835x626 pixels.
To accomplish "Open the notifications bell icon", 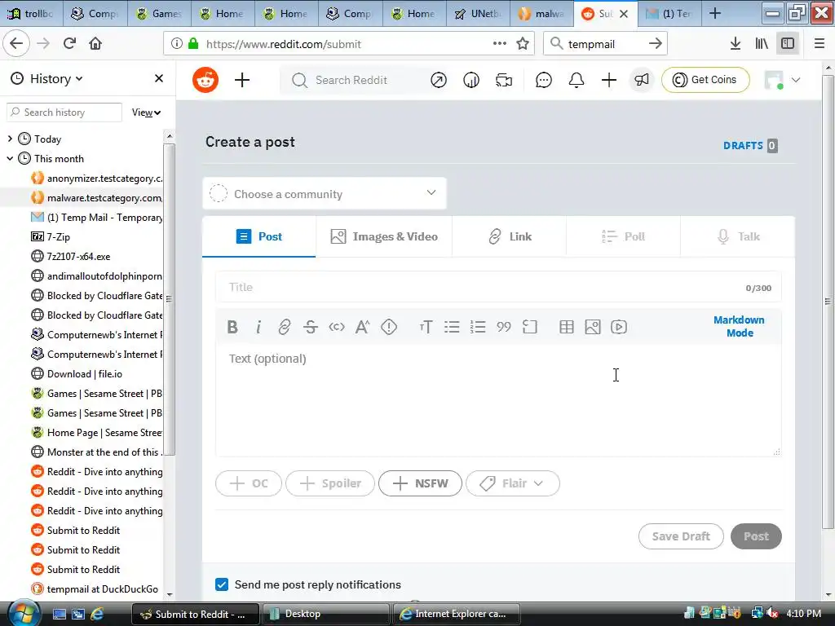I will tap(577, 80).
